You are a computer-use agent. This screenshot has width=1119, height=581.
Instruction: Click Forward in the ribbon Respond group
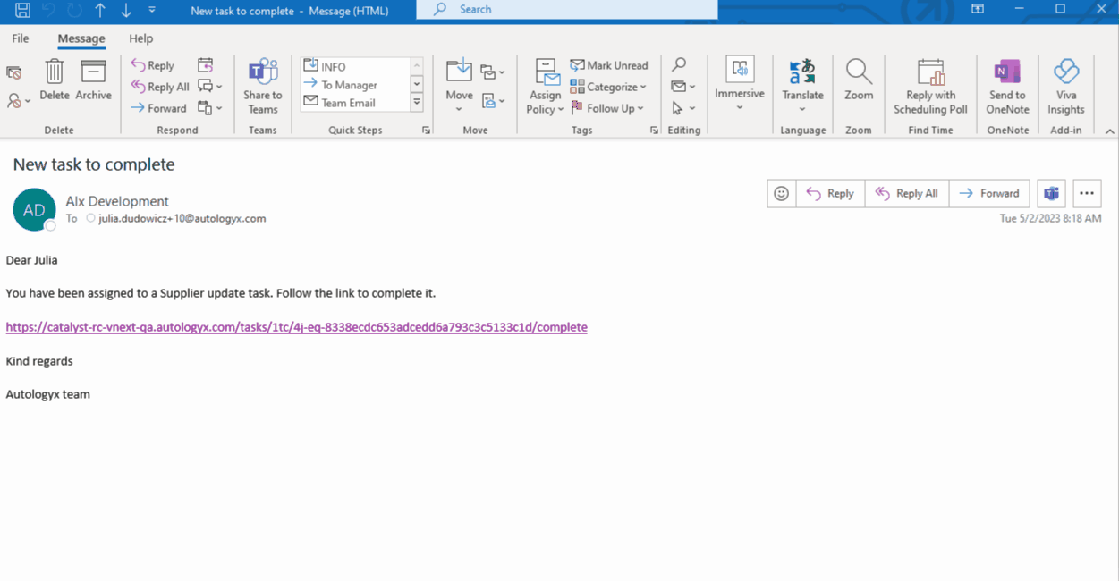coord(158,108)
